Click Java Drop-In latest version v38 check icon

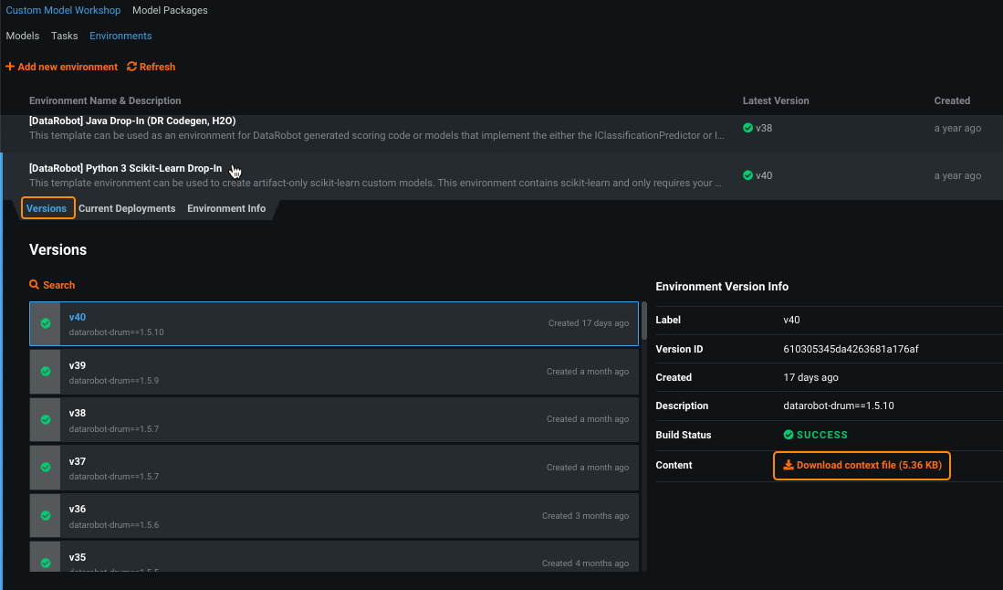pos(748,128)
